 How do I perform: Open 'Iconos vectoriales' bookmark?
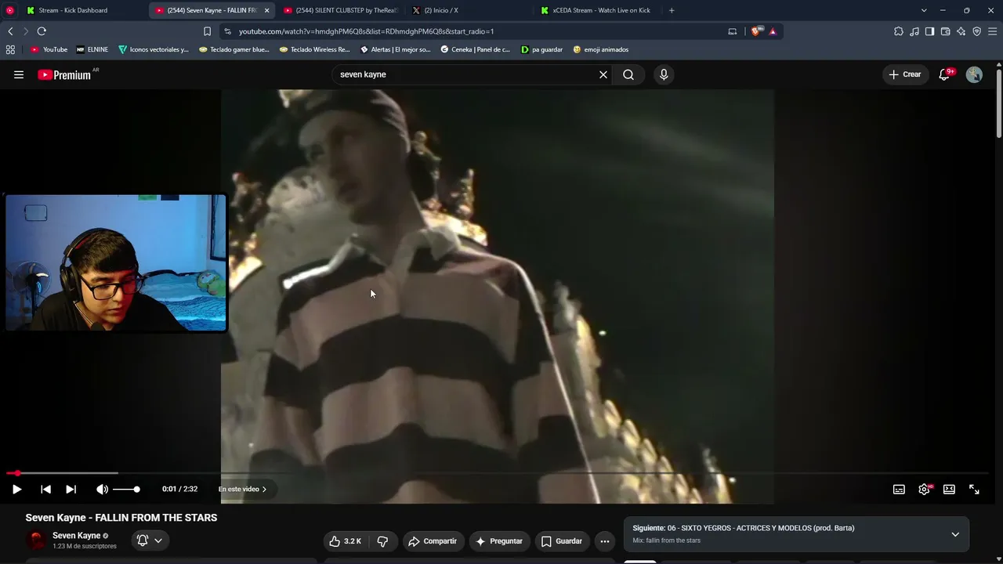154,49
